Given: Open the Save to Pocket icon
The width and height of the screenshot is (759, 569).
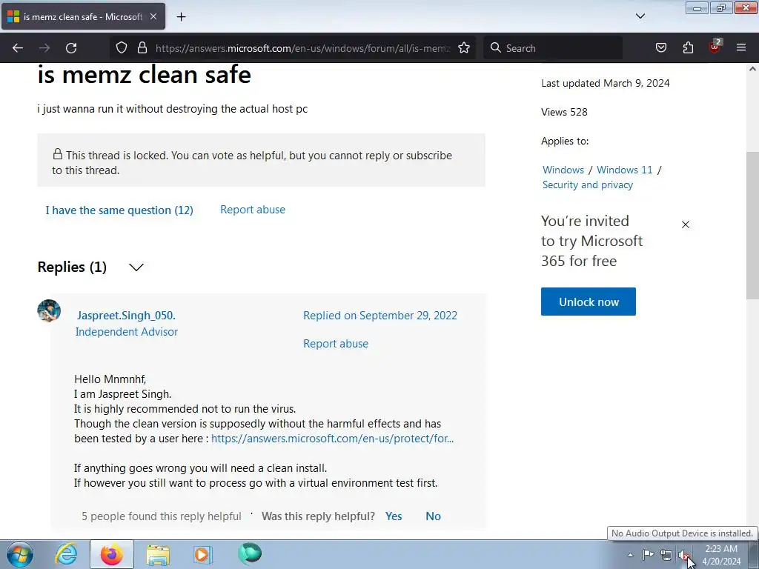Looking at the screenshot, I should pos(660,48).
